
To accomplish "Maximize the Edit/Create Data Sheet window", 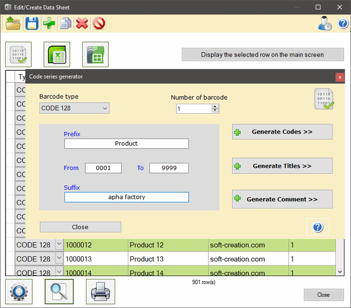I will [x=318, y=7].
